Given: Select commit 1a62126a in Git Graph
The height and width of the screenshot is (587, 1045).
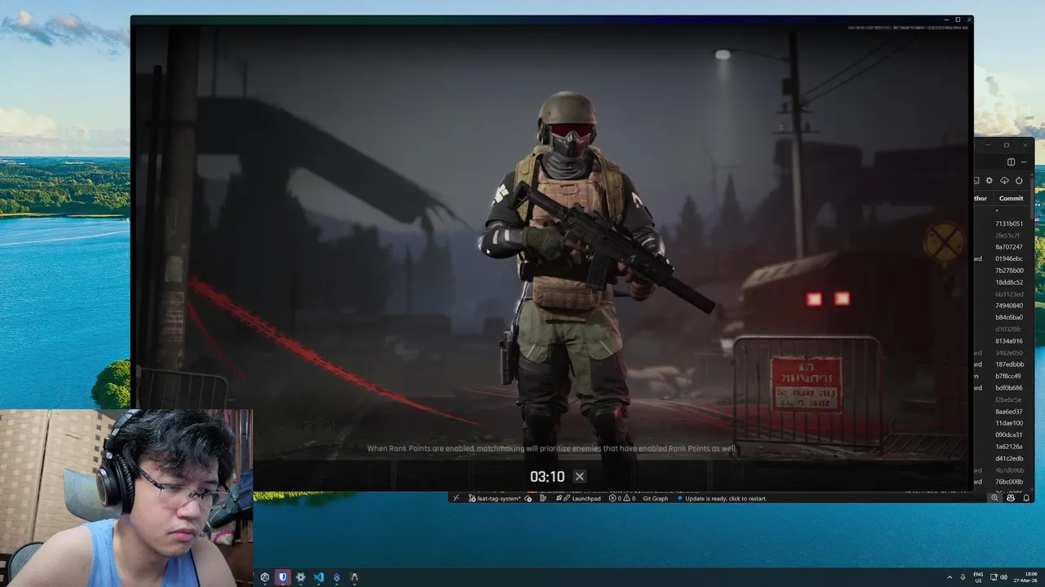Looking at the screenshot, I should [x=1009, y=447].
